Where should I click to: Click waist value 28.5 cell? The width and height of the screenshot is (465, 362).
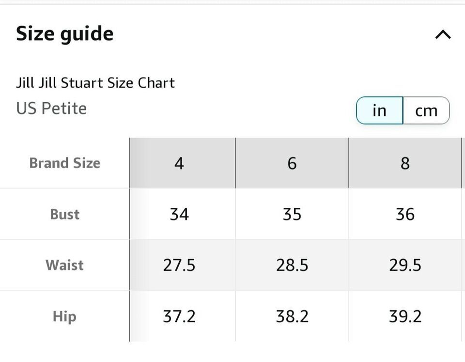[x=292, y=265]
